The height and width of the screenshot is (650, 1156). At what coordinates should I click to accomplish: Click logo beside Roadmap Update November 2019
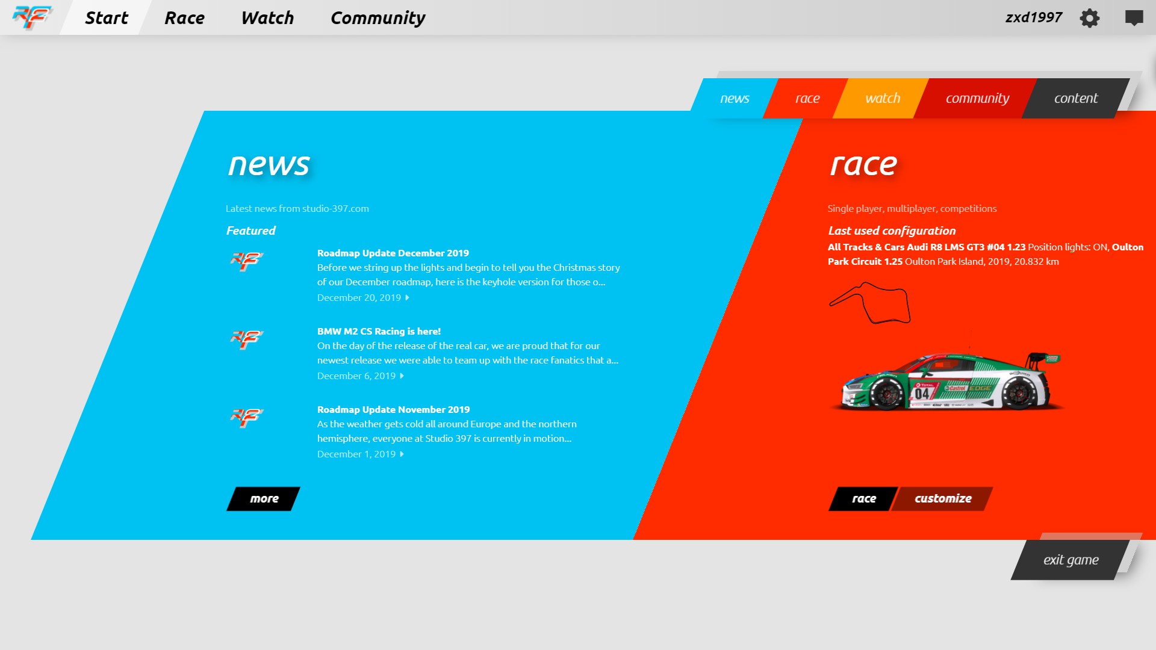tap(247, 418)
